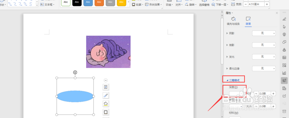Viewport: 289px width, 118px height.
Task: Click the grid apps icon in sidebar
Action: [x=284, y=65]
